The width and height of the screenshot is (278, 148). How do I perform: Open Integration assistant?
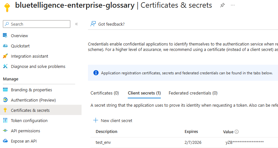coord(30,56)
